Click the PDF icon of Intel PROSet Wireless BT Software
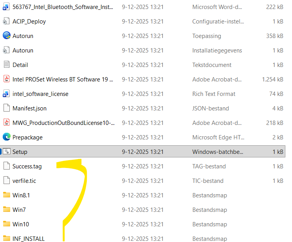This screenshot has width=292, height=242. point(6,79)
